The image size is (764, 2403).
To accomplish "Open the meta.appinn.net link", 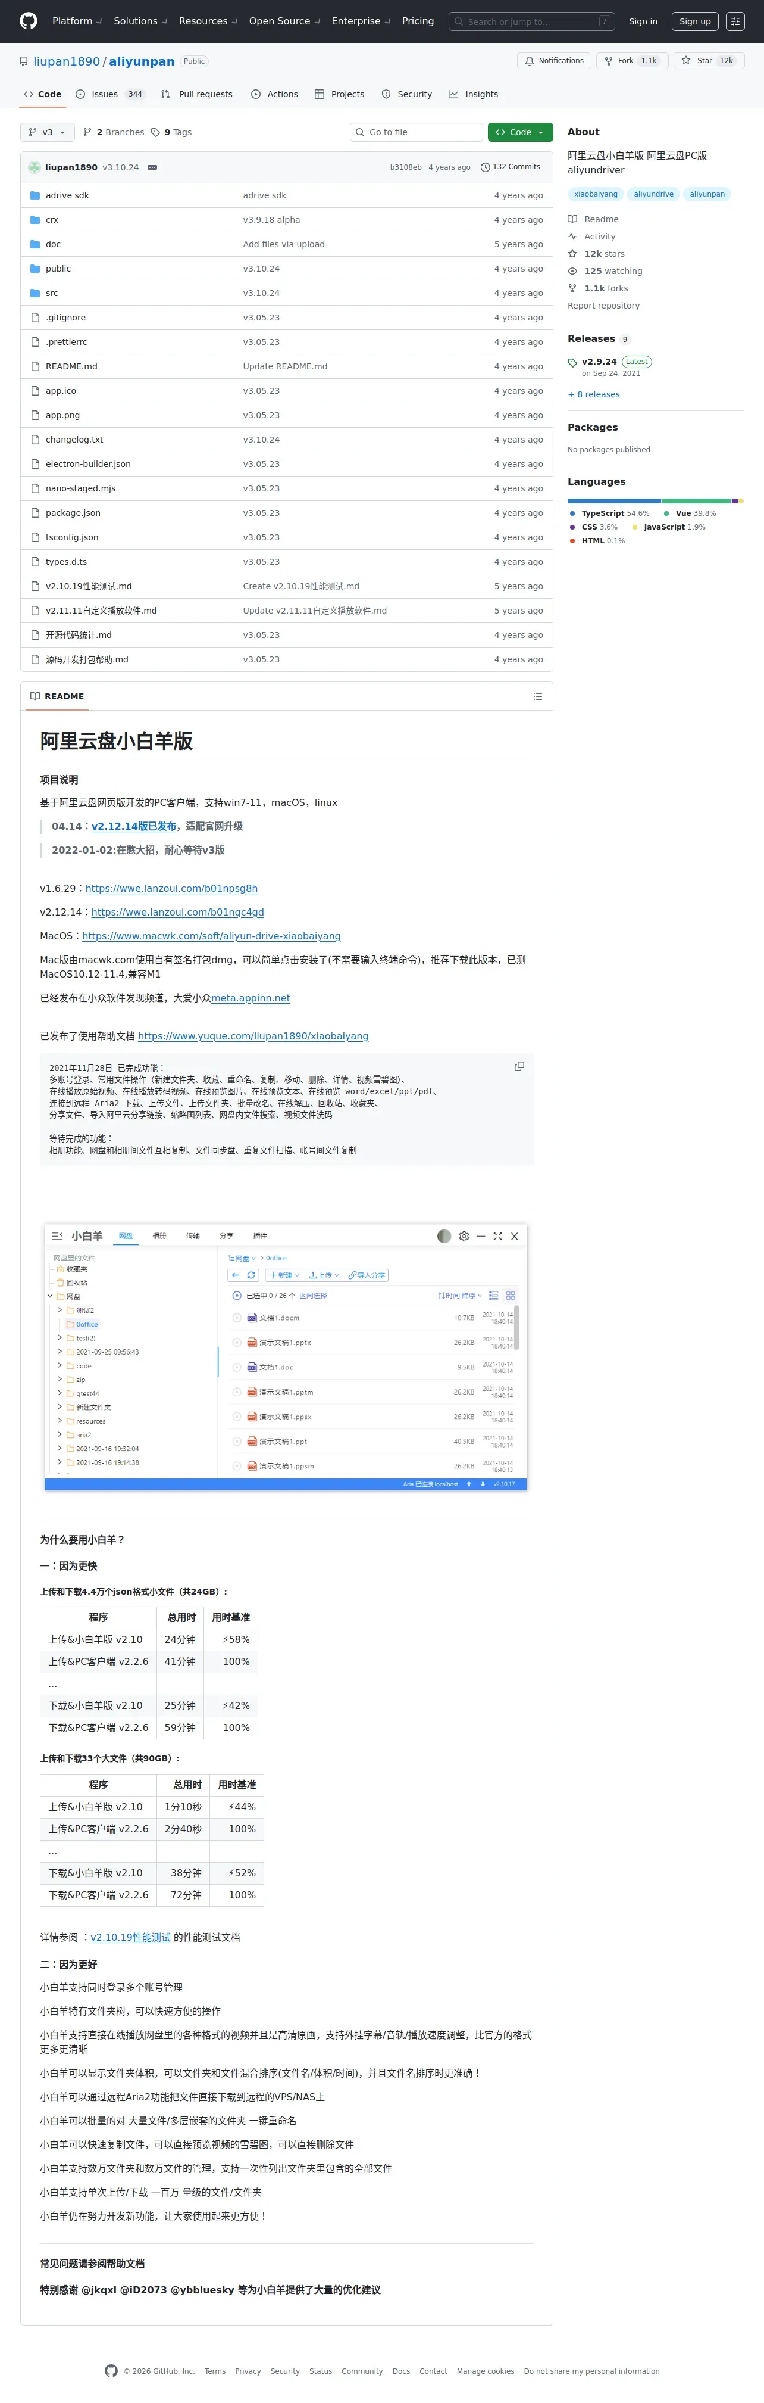I will [x=251, y=998].
